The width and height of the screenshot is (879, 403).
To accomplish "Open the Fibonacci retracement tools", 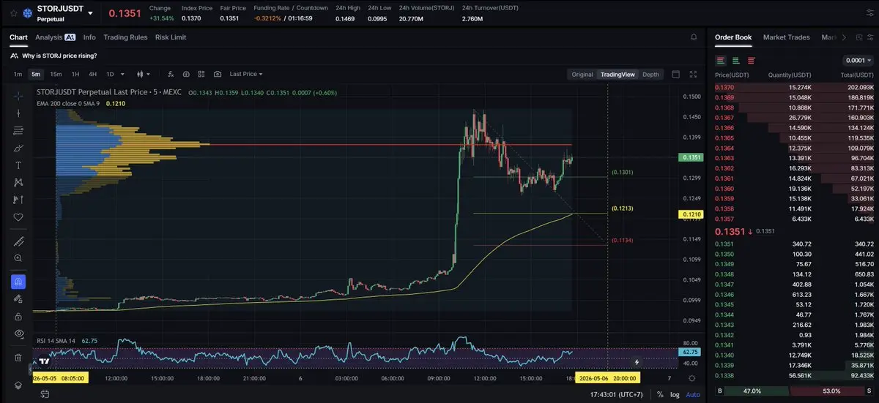I will click(x=18, y=131).
